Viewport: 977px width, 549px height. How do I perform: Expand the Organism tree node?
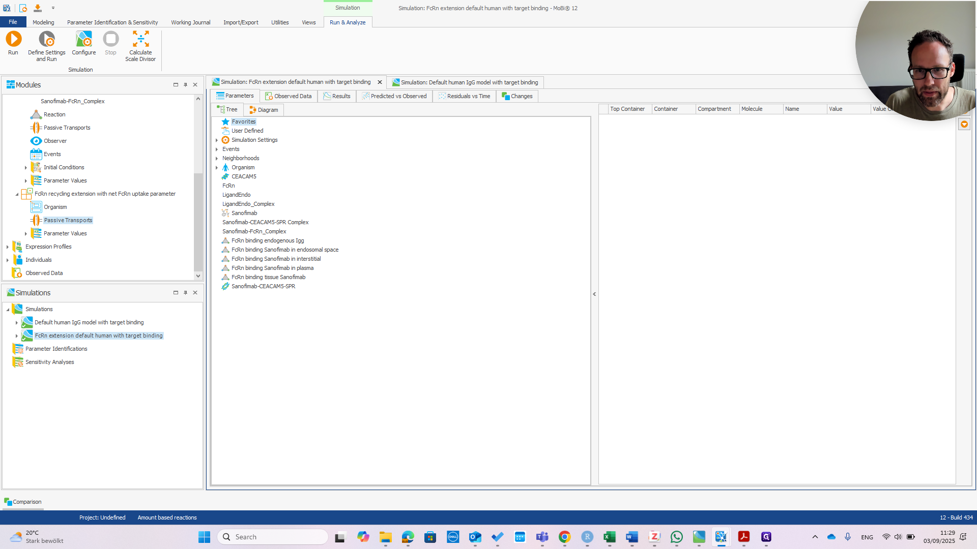pyautogui.click(x=217, y=168)
